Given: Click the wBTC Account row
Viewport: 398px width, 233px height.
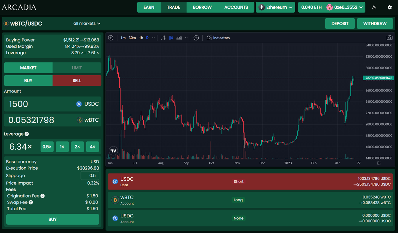Looking at the screenshot, I should [250, 200].
